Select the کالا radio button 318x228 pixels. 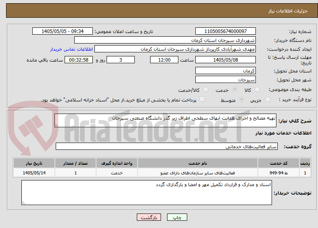257,89
